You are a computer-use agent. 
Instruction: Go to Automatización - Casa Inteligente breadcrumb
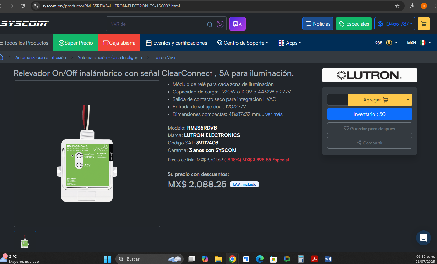110,57
